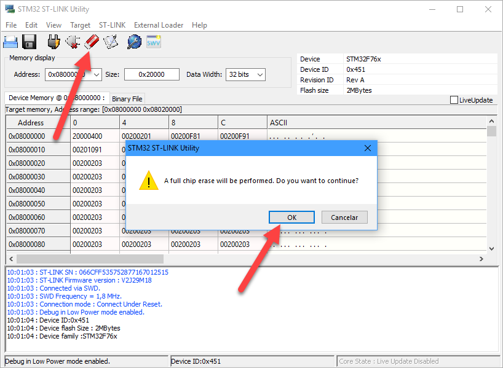
Task: Click the Device flash Size log line
Action: [63, 328]
